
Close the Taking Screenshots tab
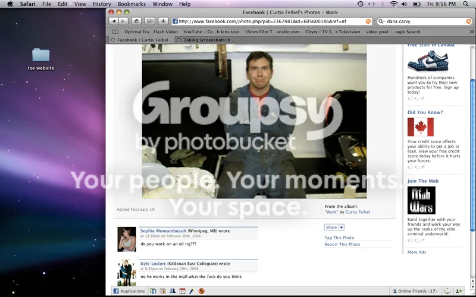click(x=179, y=40)
